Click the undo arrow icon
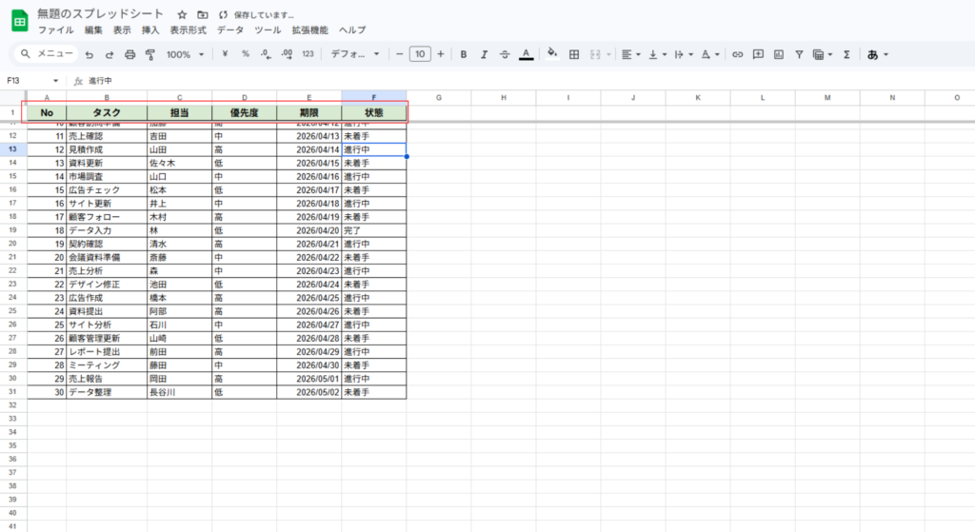Viewport: 975px width, 532px height. tap(90, 54)
